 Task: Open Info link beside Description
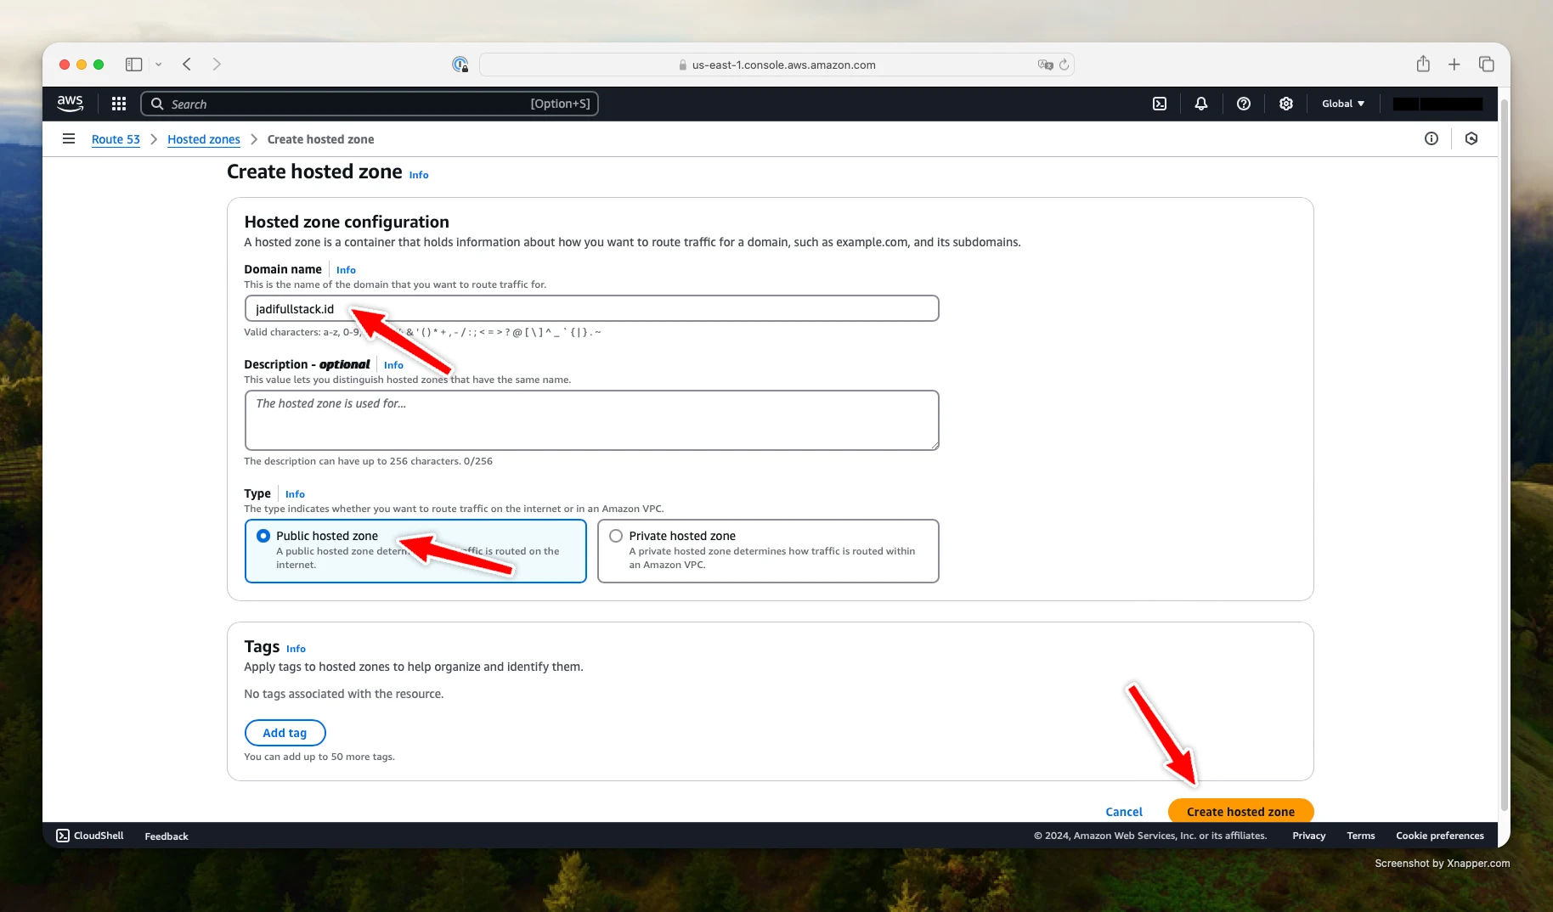[x=393, y=365]
